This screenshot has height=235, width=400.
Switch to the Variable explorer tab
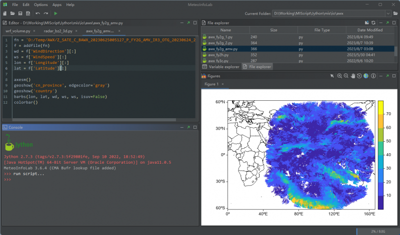[x=221, y=66]
